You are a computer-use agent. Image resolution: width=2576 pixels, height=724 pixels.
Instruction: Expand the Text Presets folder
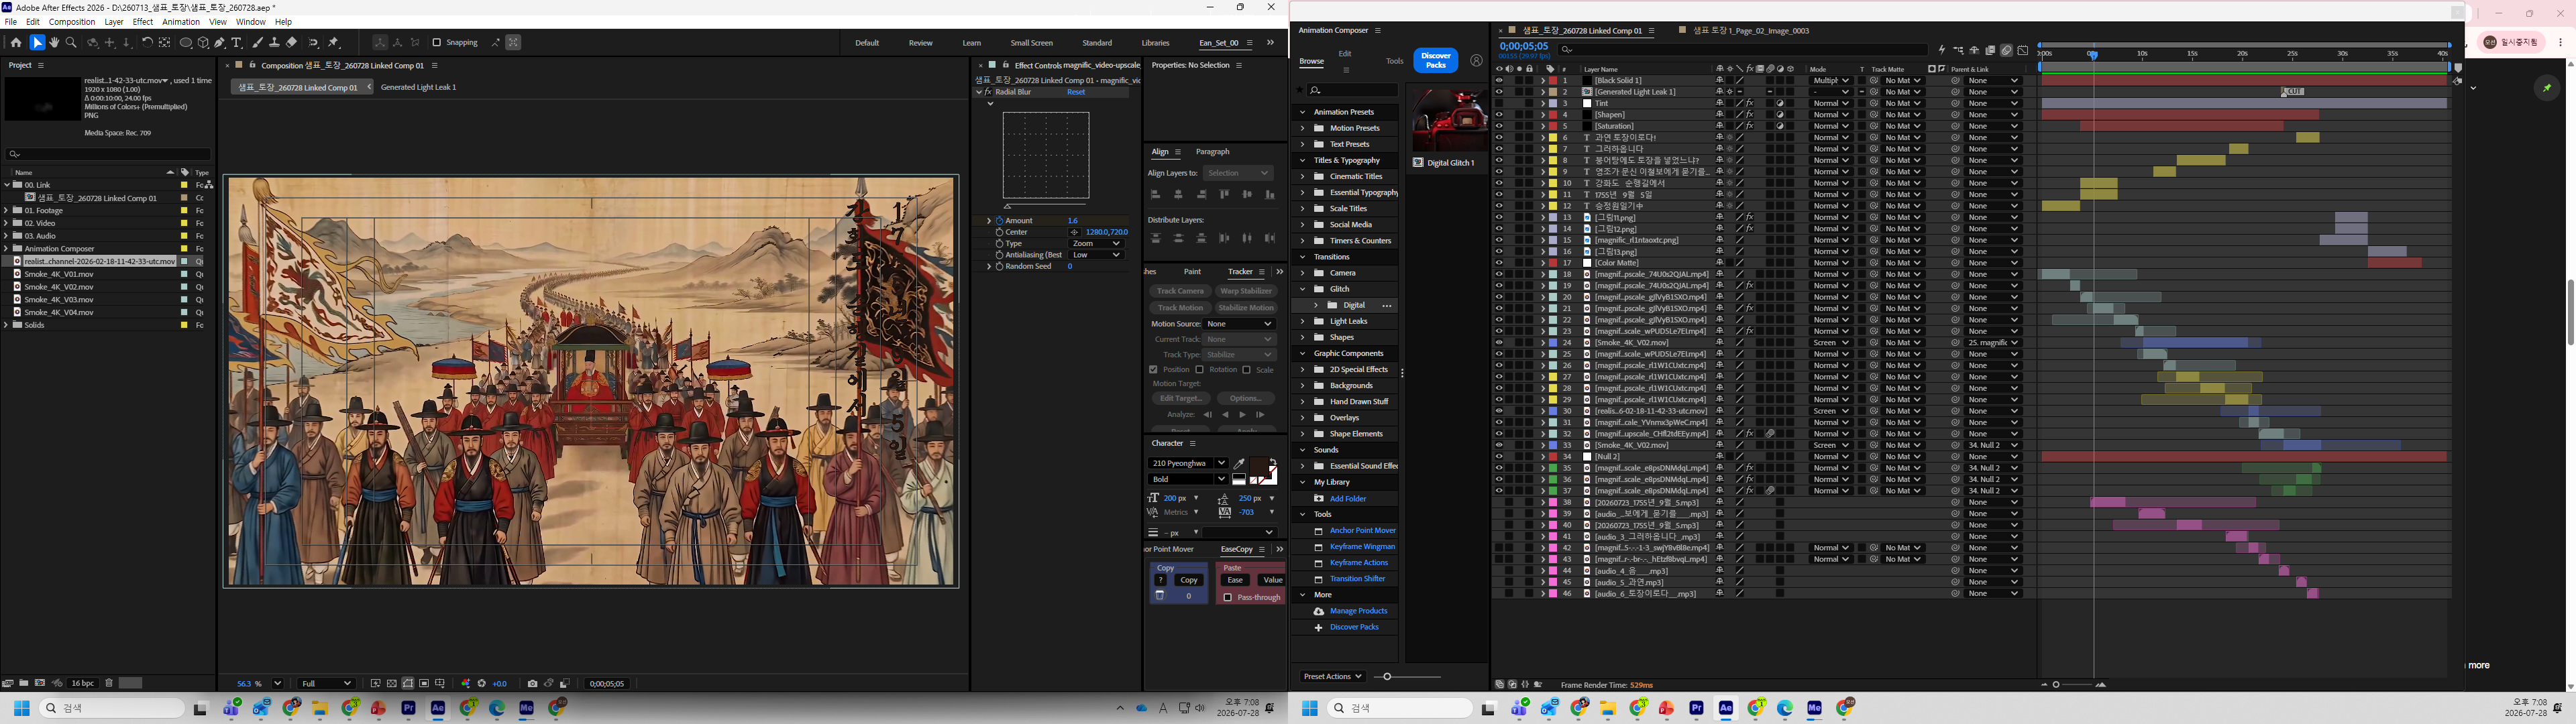(1302, 145)
